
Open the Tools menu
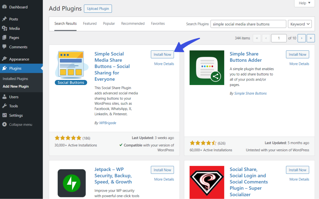pyautogui.click(x=13, y=106)
